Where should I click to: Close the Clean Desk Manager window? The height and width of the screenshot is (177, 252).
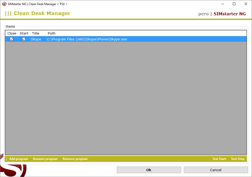[x=246, y=4]
